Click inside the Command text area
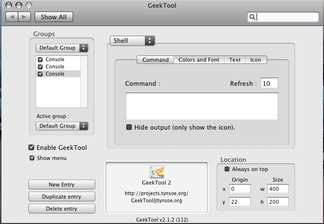 coord(202,106)
